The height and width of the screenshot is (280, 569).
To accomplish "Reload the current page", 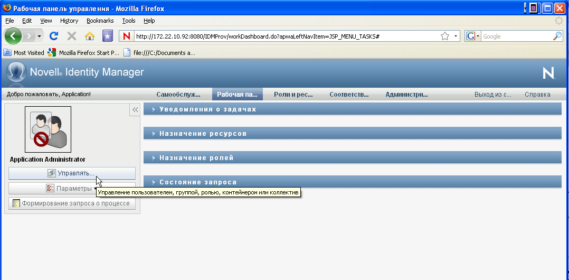I will (54, 36).
